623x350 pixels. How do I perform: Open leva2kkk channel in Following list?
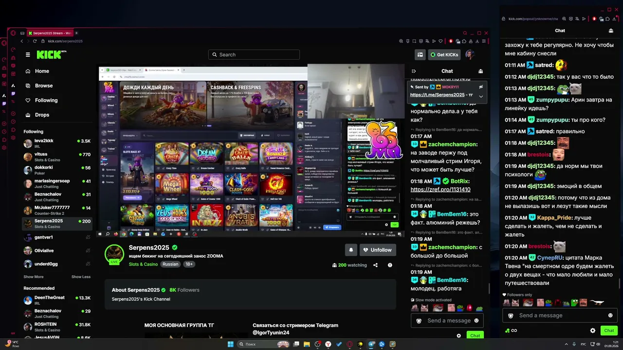click(x=57, y=144)
